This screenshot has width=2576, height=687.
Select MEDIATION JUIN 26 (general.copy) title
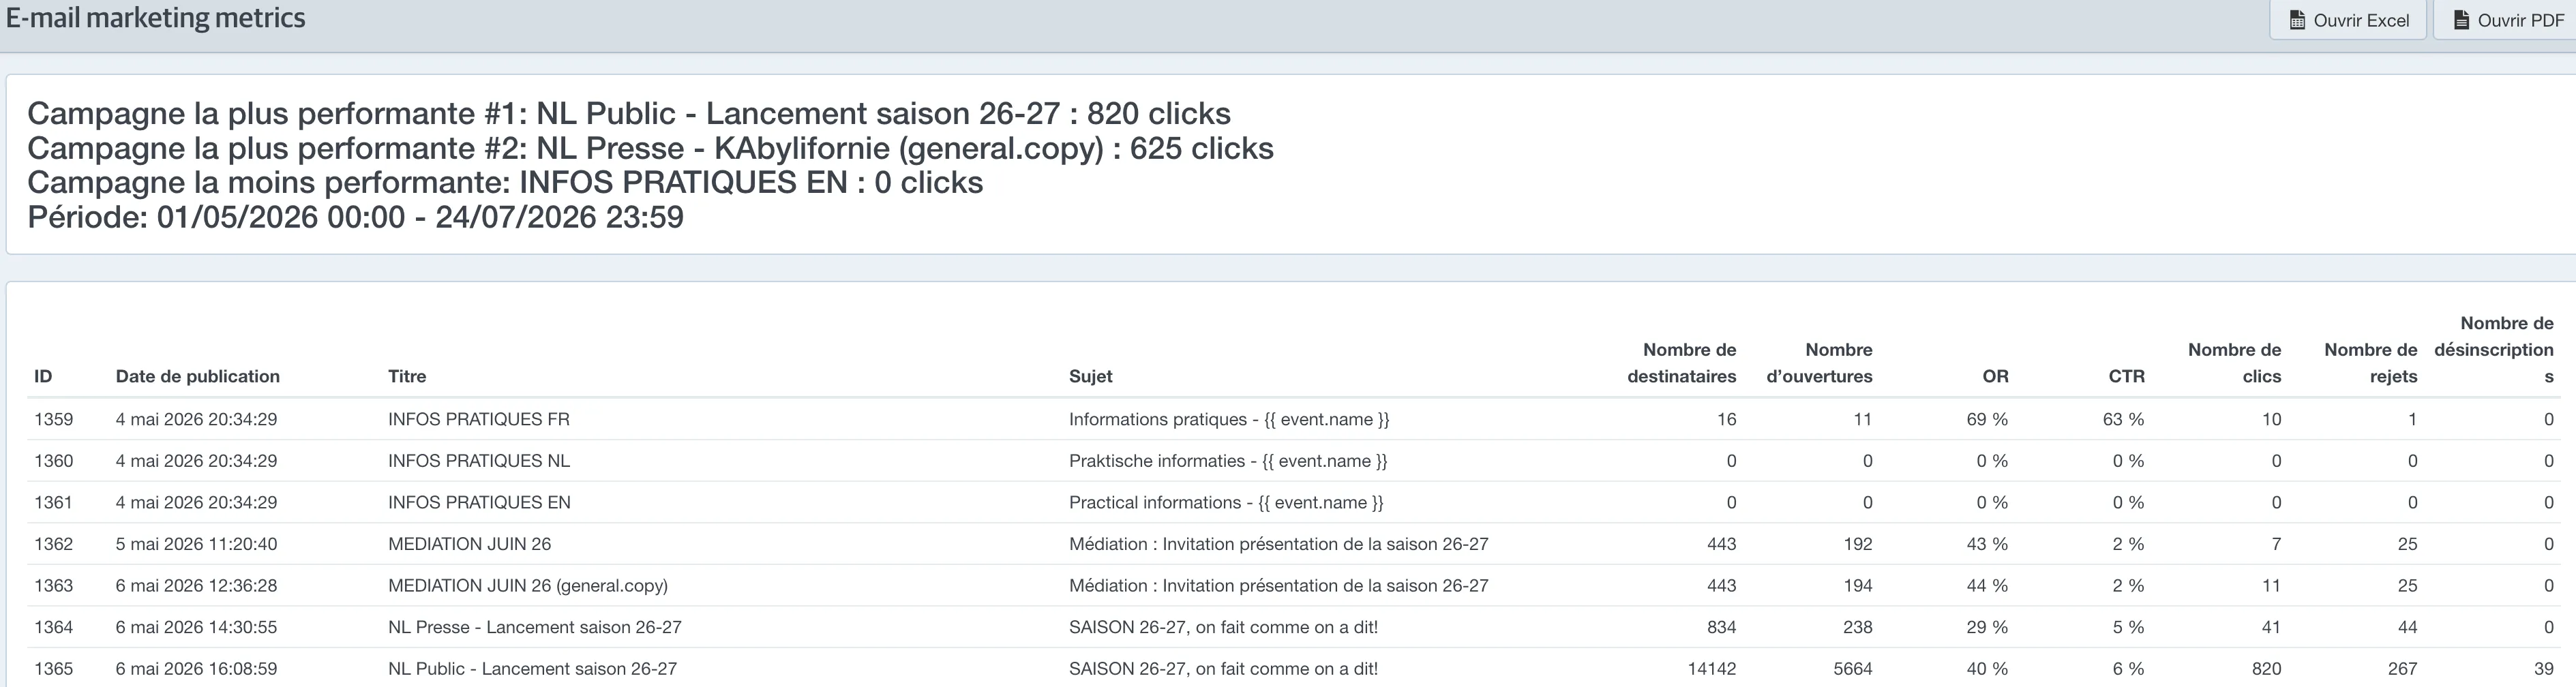[x=528, y=585]
